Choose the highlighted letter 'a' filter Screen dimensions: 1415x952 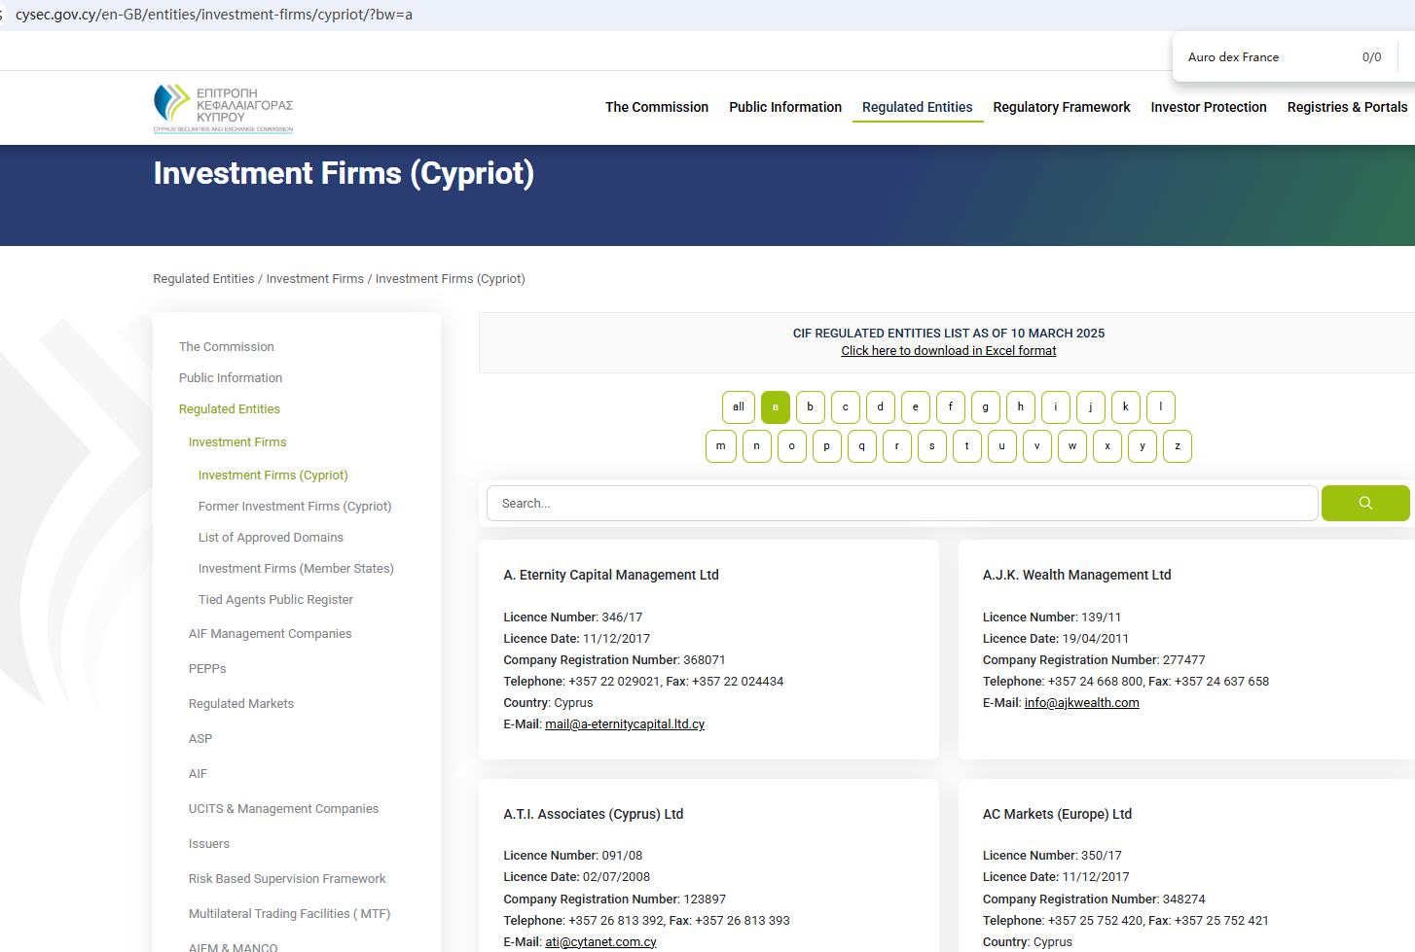pos(775,406)
